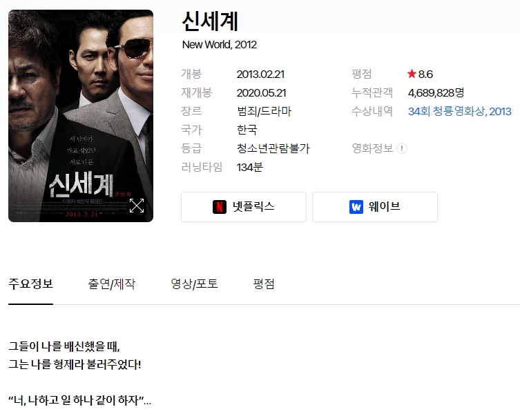
Task: Expand the truncated synopsis ellipsis
Action: tap(147, 402)
